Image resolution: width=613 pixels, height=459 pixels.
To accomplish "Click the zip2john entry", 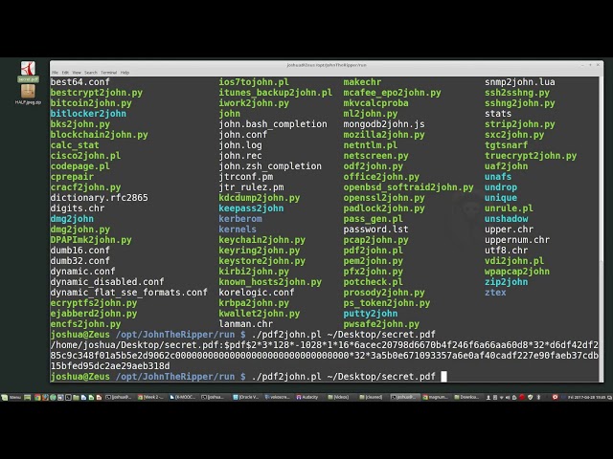I will (507, 282).
